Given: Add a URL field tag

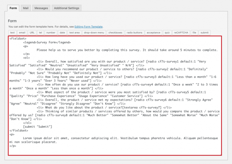Looking at the screenshot, I should (x=32, y=33).
